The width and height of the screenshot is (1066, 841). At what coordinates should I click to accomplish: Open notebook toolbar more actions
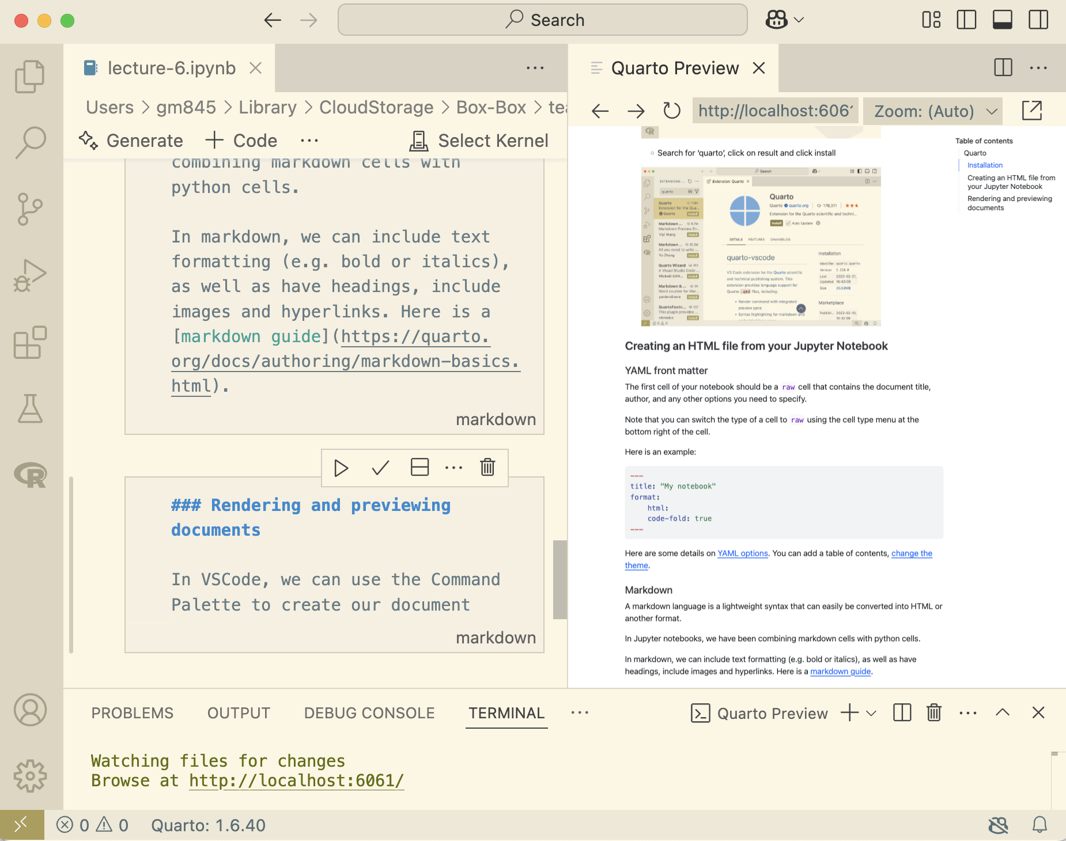pyautogui.click(x=309, y=141)
